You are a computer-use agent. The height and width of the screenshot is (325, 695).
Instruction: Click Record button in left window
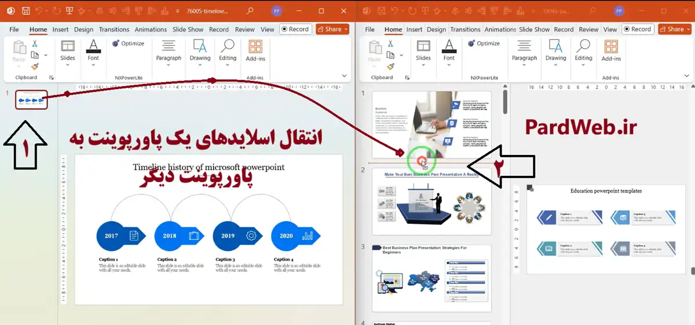pos(295,29)
